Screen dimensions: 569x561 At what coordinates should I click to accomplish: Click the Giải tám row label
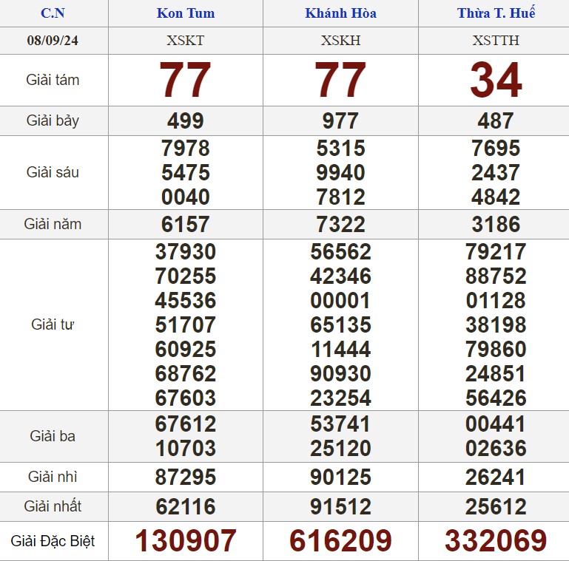(53, 80)
